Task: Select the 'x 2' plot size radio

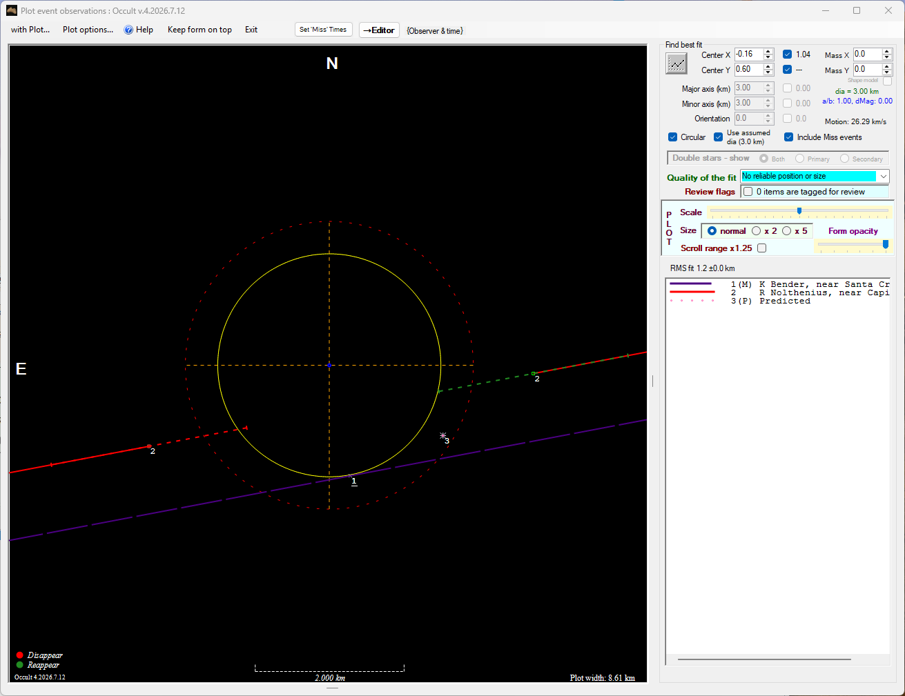Action: click(x=756, y=231)
